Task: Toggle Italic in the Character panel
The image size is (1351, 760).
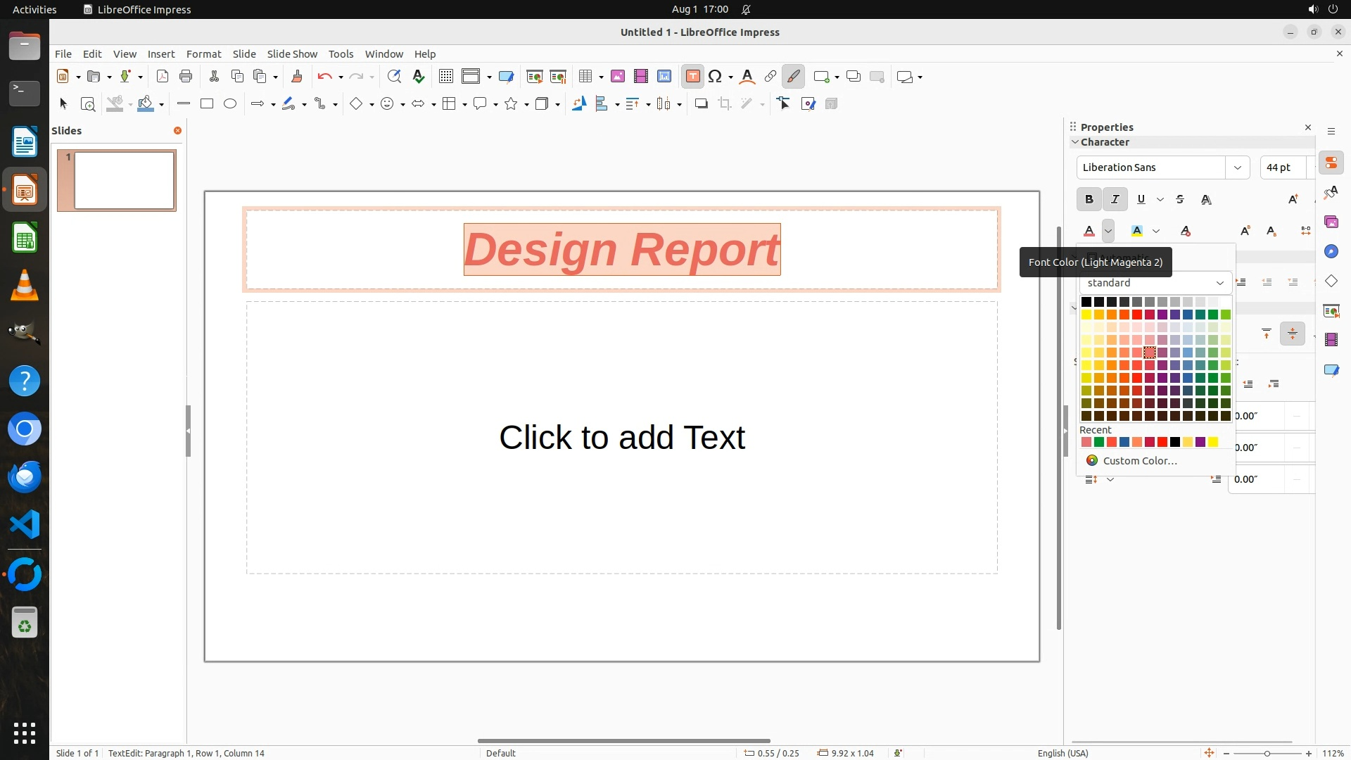Action: coord(1115,200)
